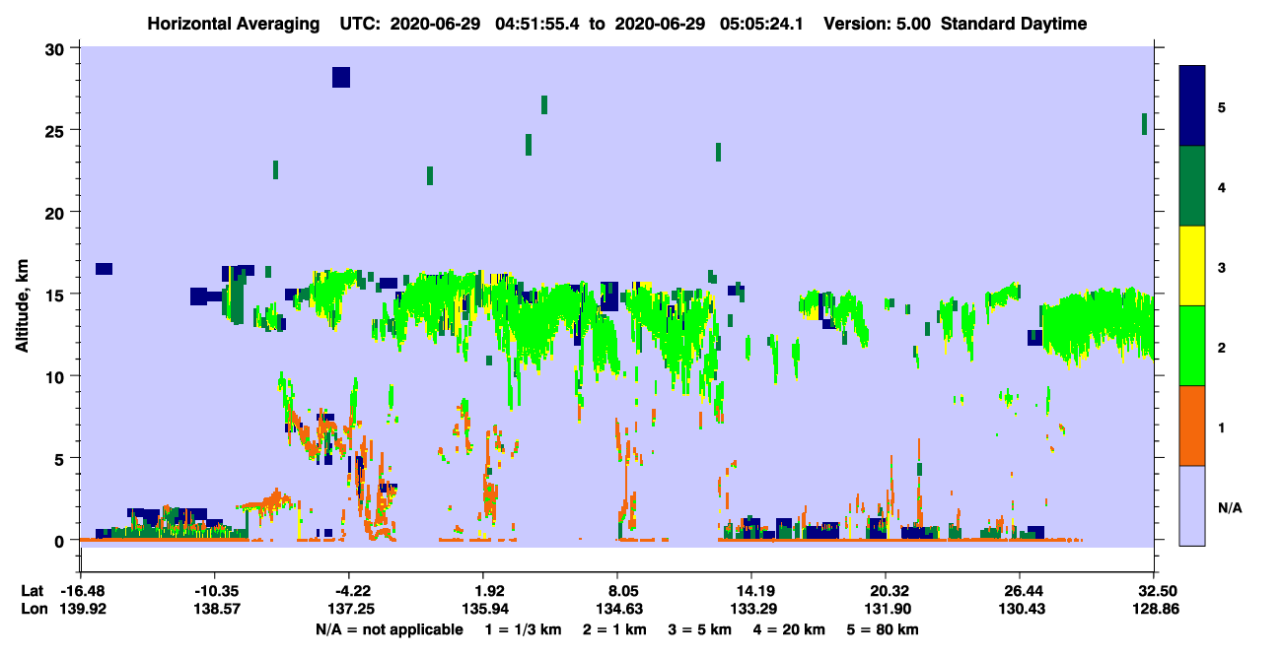
Task: Click latitude value -4.22
Action: click(349, 591)
